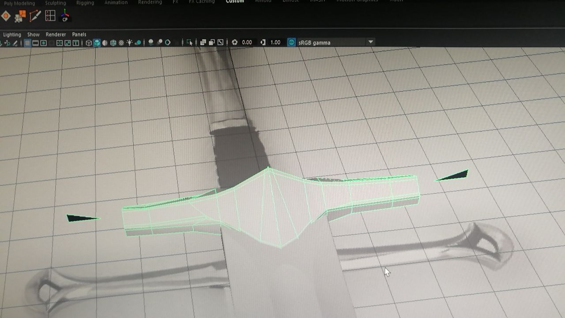Toggle textured display checker icon
This screenshot has width=565, height=318.
point(121,43)
